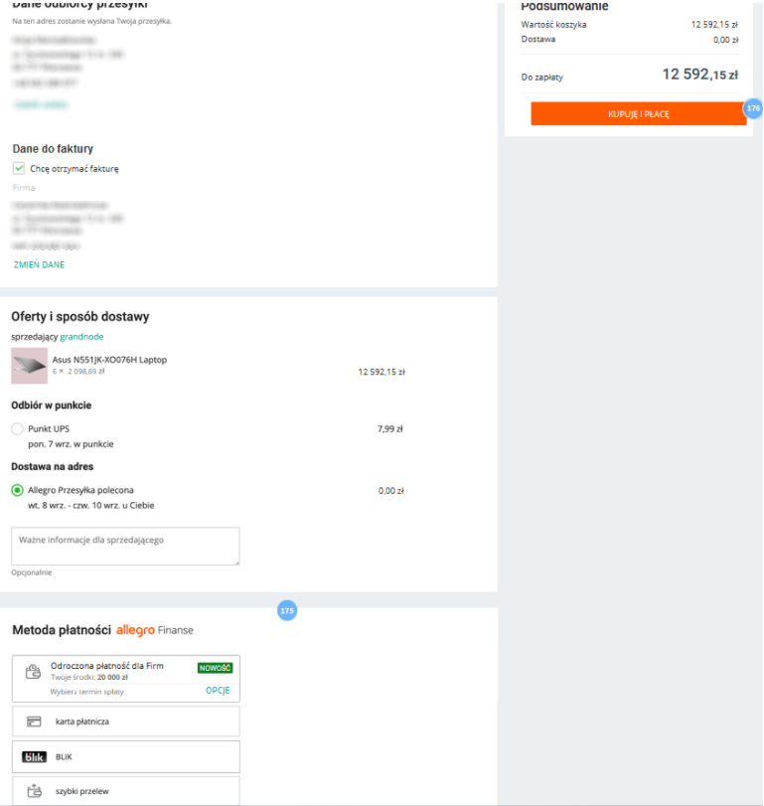Click the payment card icon
This screenshot has height=806, width=764.
pos(34,722)
